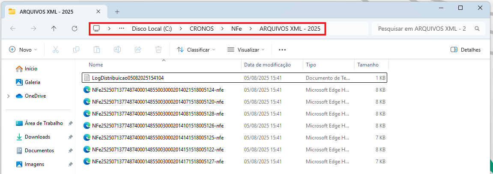The height and width of the screenshot is (174, 493).
Task: Select file ending 2014021518005124-nfe
Action: point(235,90)
